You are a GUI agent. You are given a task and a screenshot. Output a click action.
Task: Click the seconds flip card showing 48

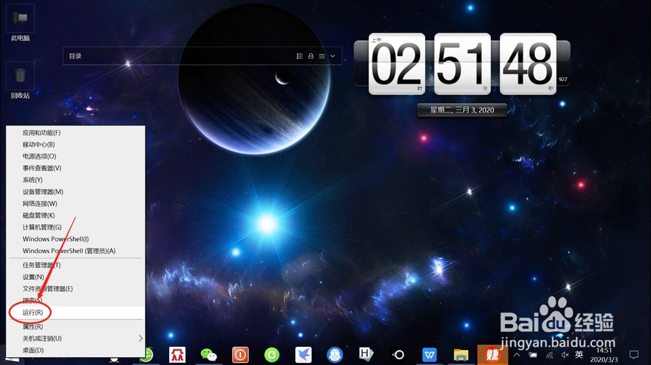click(x=528, y=64)
